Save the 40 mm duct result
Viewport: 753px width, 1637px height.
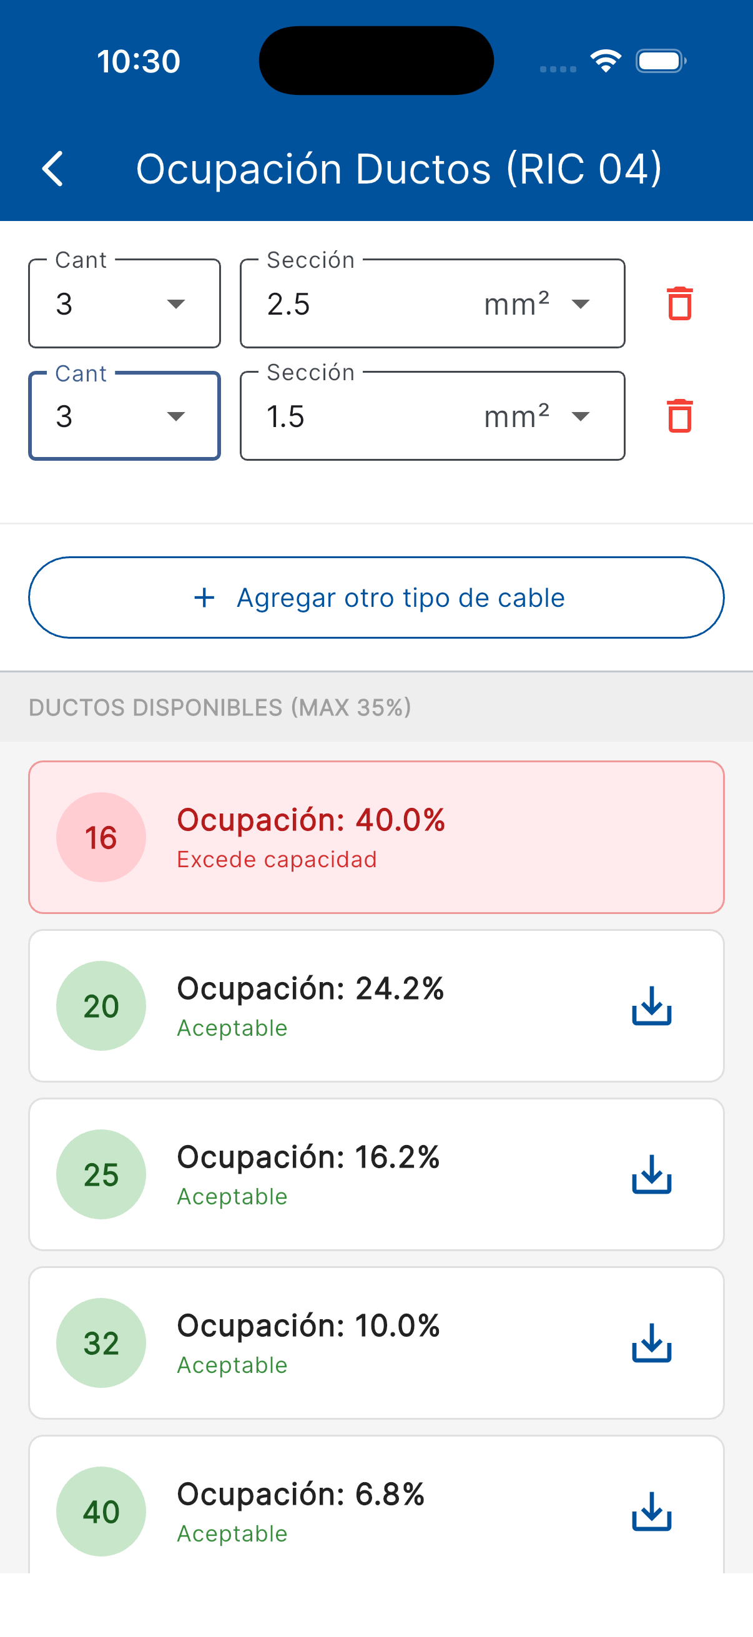[x=651, y=1511]
